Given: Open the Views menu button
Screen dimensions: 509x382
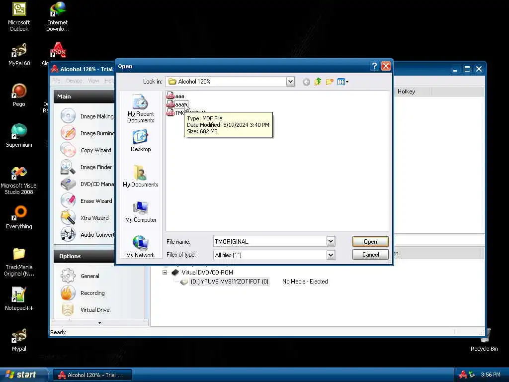Looking at the screenshot, I should point(342,82).
